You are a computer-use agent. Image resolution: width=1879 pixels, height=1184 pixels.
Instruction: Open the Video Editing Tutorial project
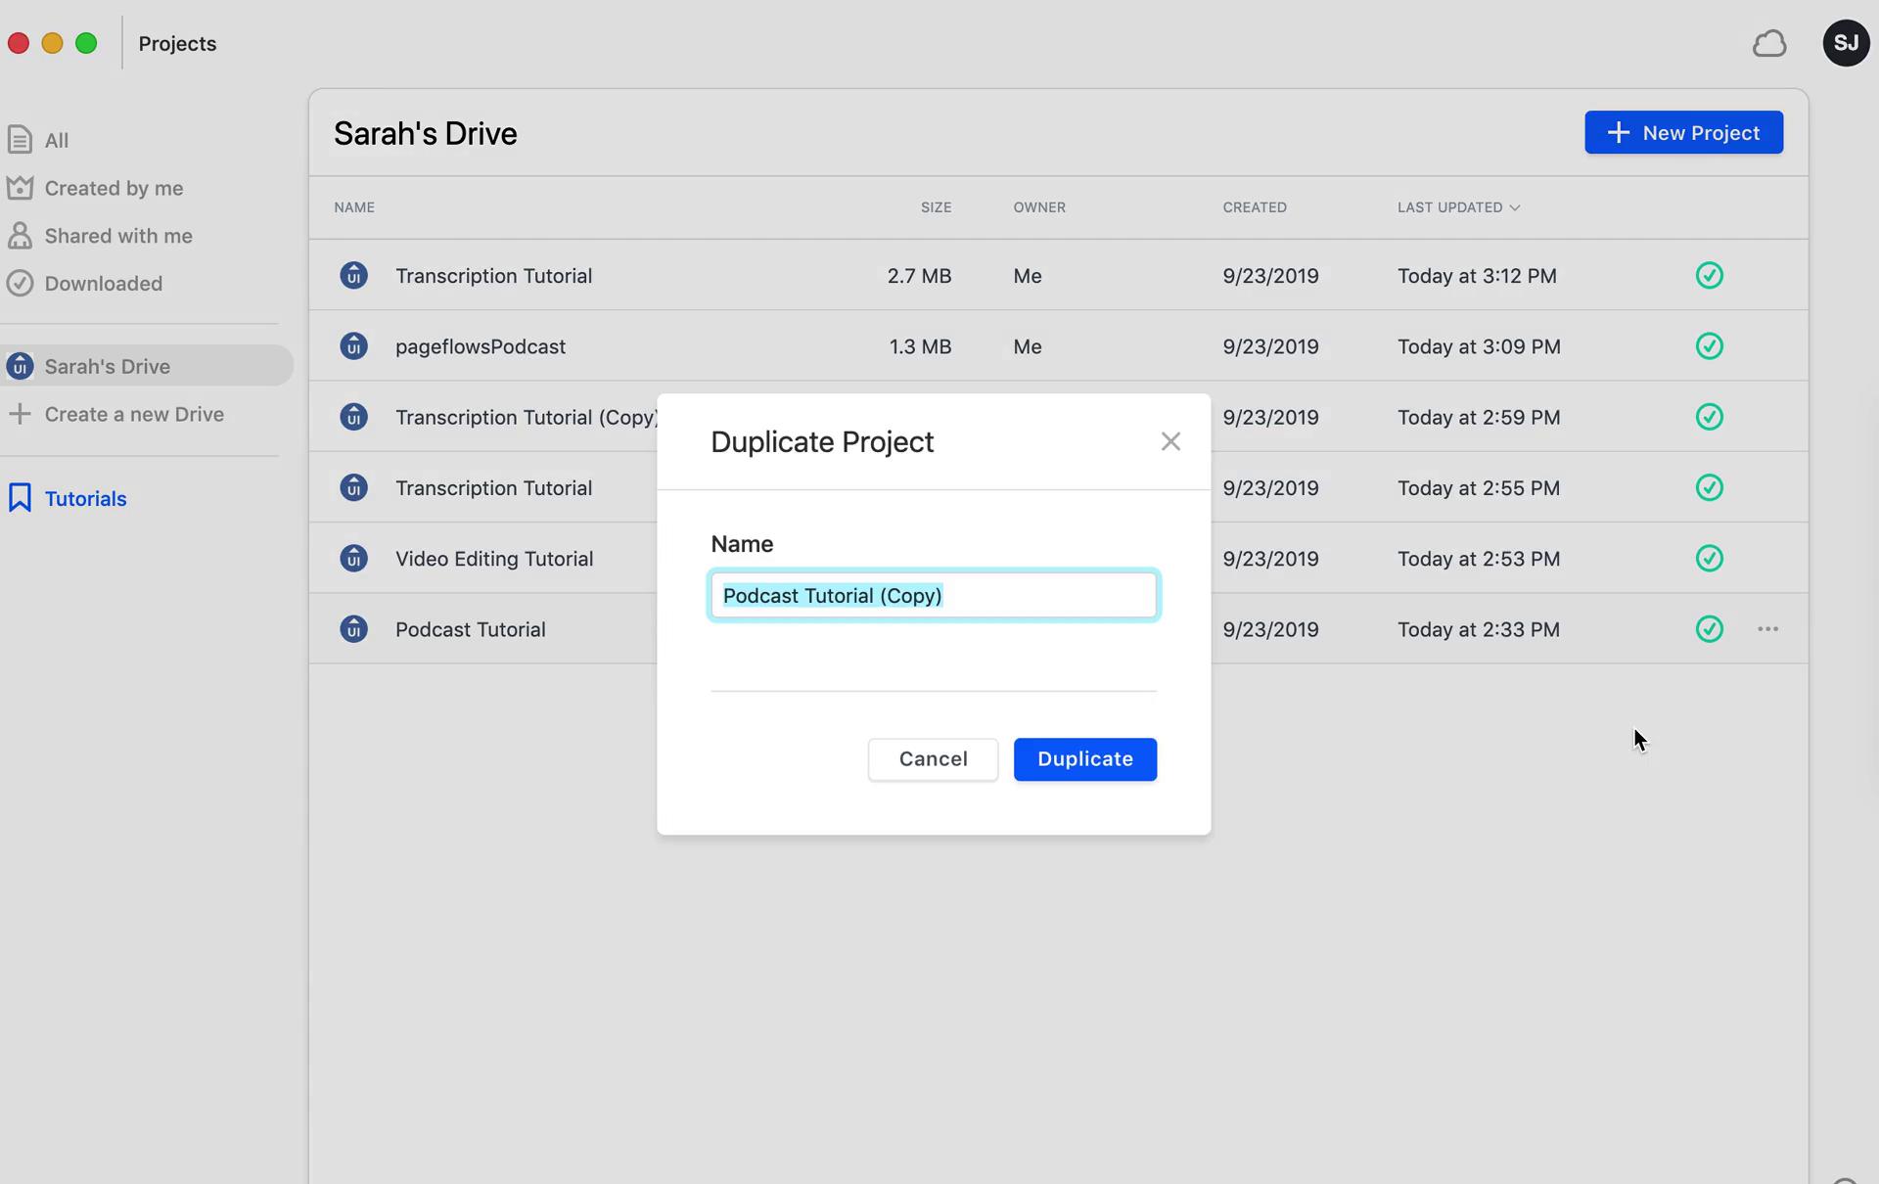tap(494, 559)
